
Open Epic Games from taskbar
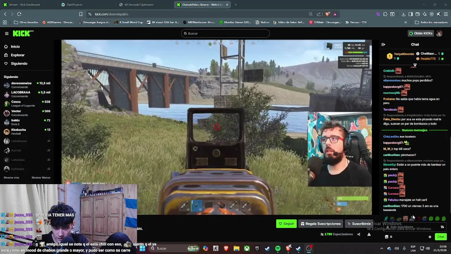coord(257,248)
